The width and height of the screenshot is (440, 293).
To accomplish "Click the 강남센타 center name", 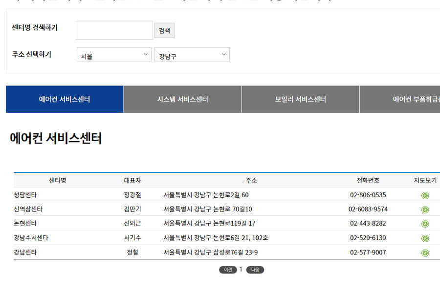I will tap(25, 252).
